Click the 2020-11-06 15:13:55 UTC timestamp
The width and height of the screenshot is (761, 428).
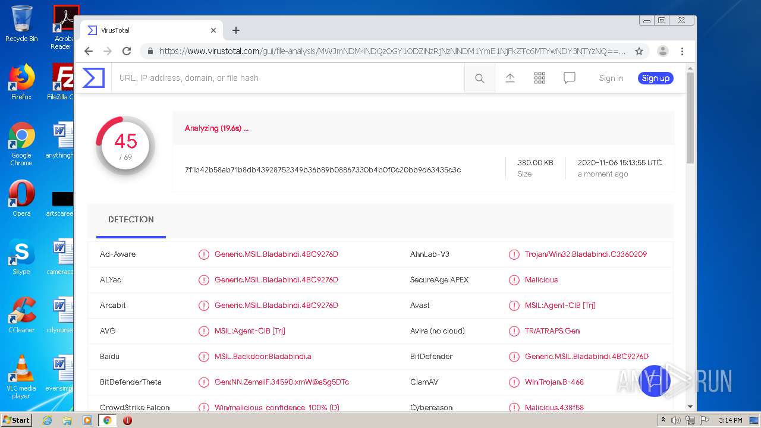coord(620,163)
